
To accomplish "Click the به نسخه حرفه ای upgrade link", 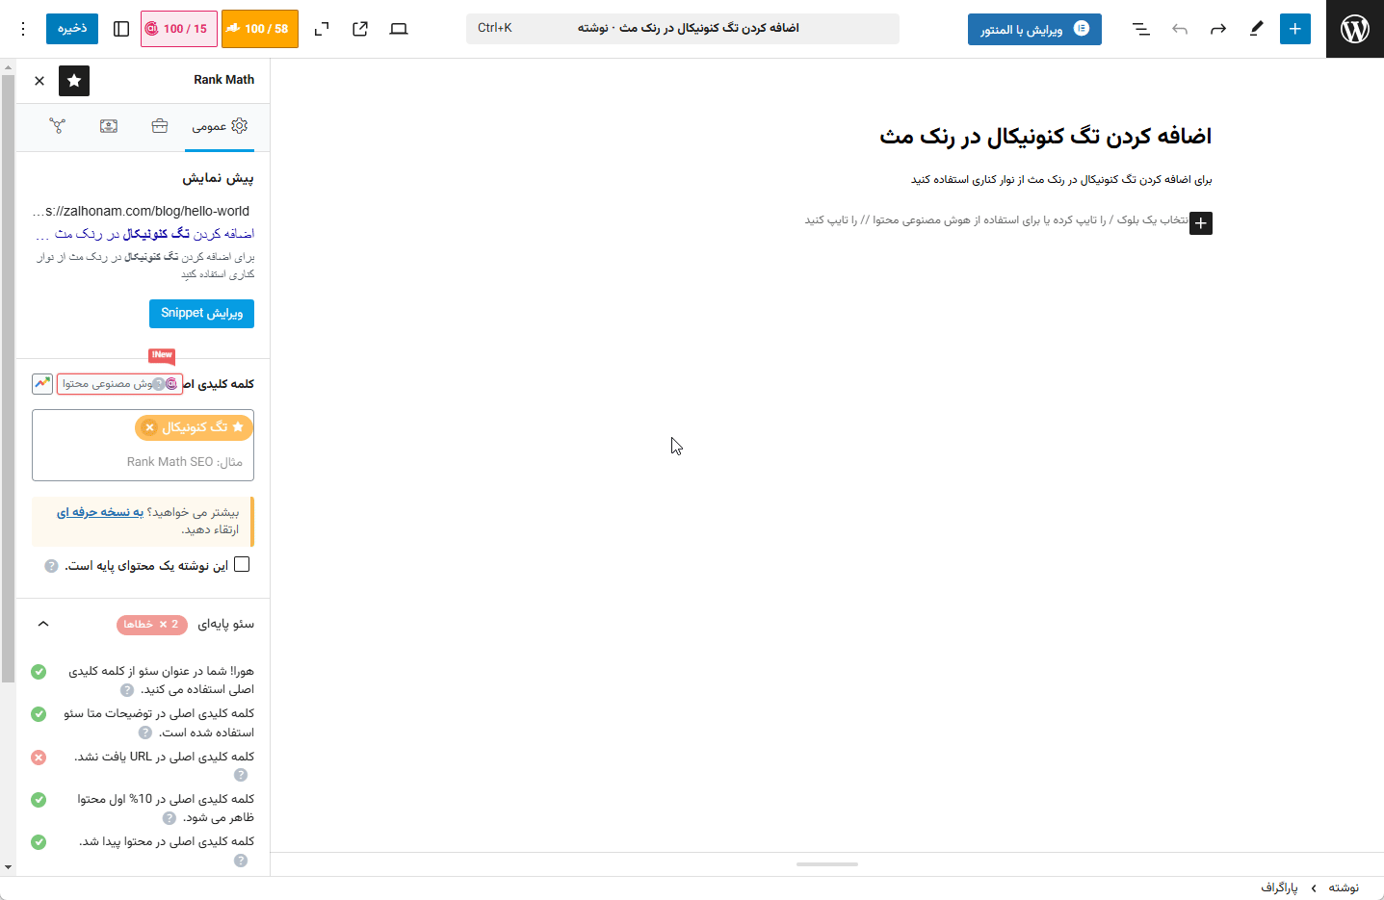I will pyautogui.click(x=100, y=512).
